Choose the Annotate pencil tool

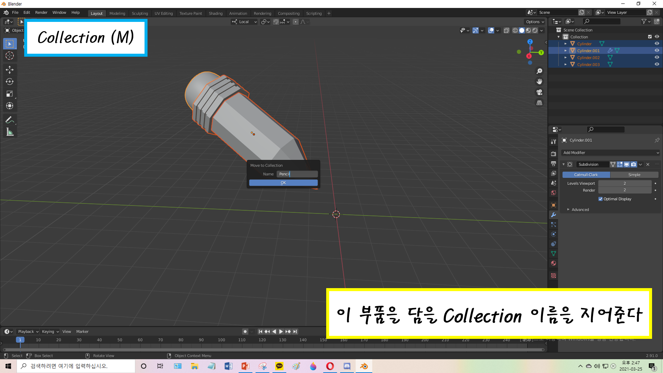(10, 120)
